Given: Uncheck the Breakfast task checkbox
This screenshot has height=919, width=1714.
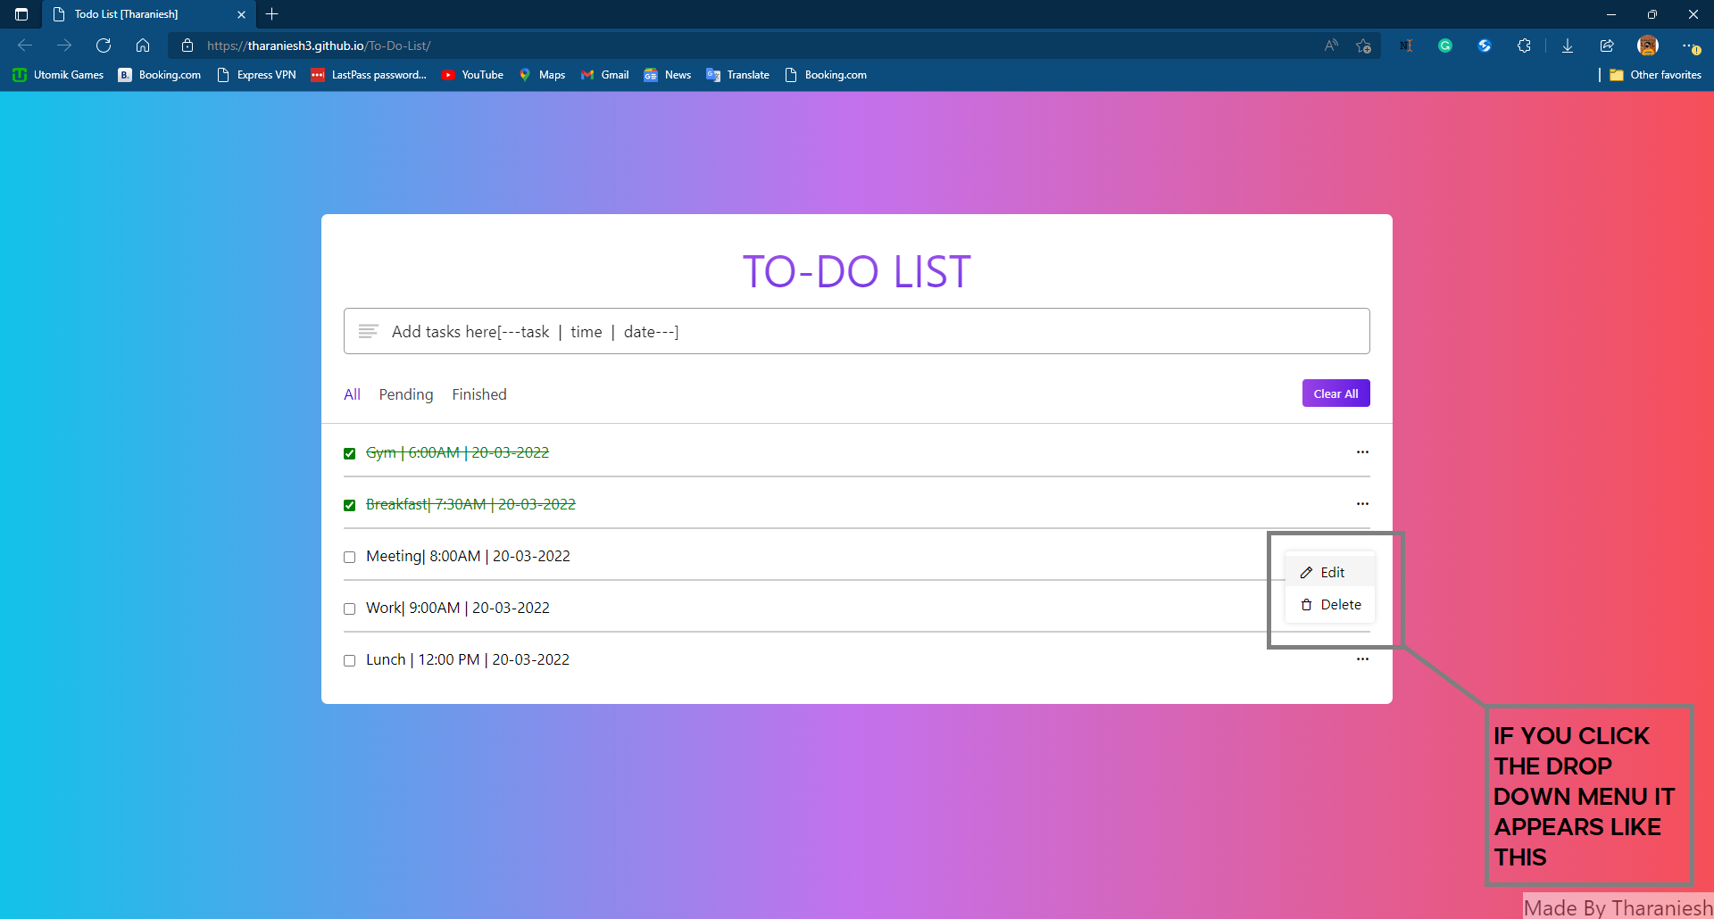Looking at the screenshot, I should [x=350, y=505].
